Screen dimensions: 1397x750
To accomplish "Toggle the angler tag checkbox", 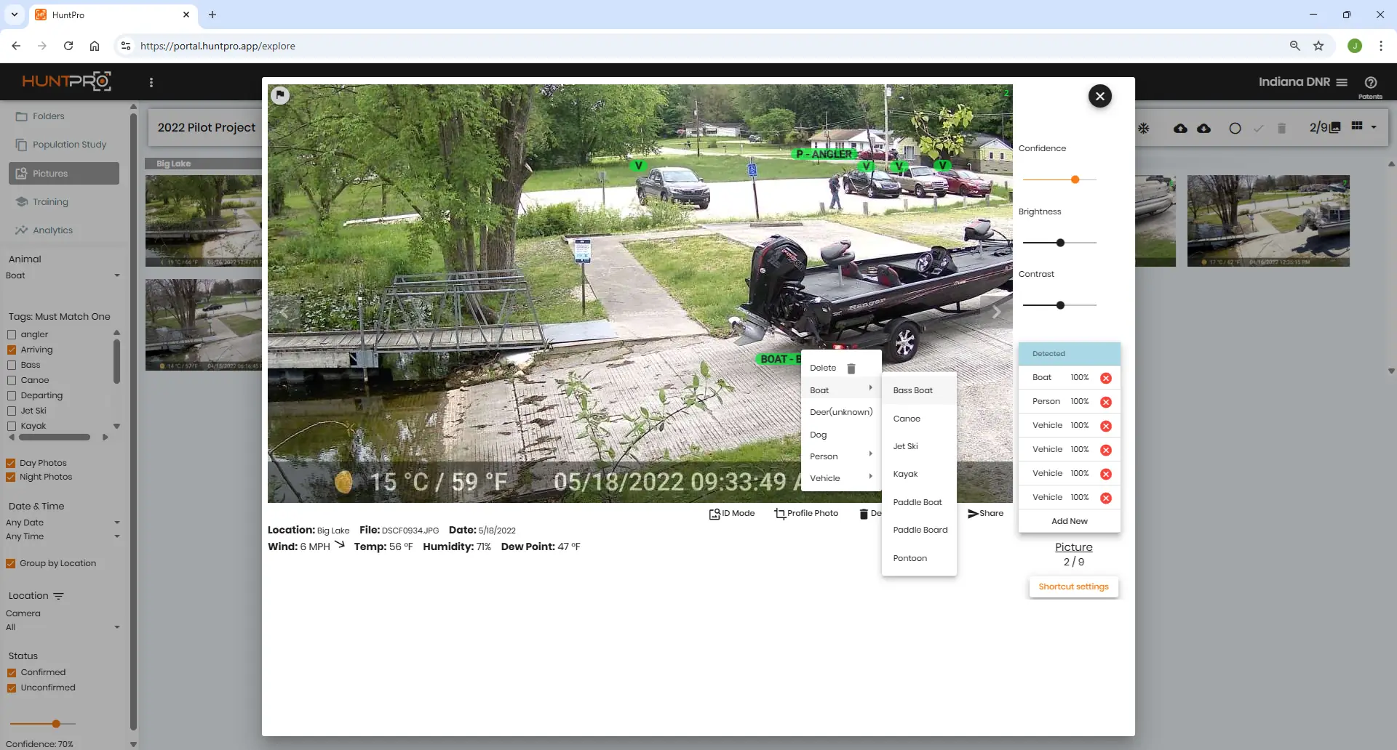I will point(12,335).
